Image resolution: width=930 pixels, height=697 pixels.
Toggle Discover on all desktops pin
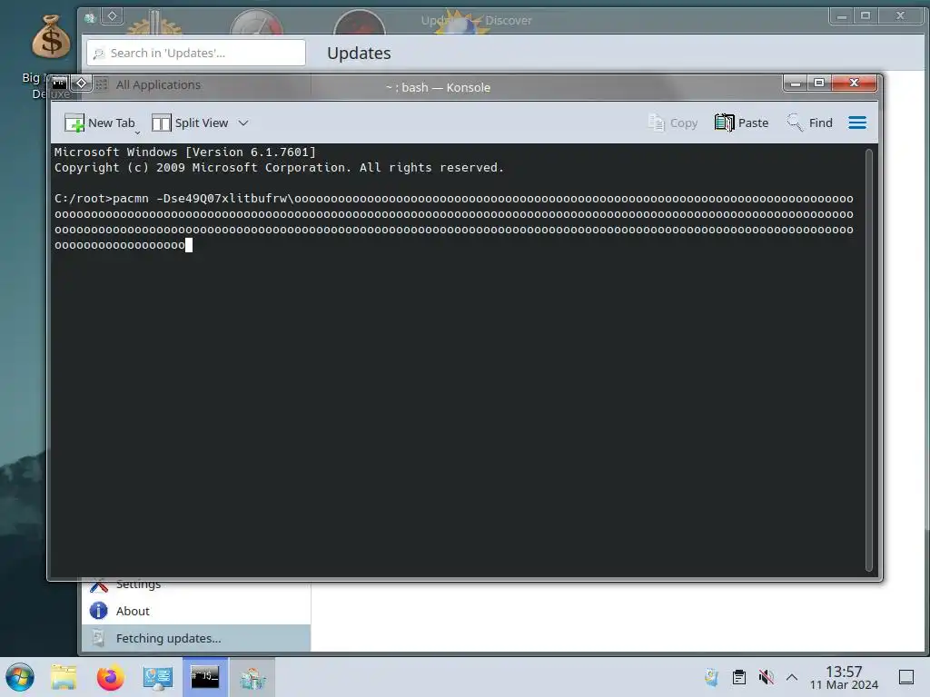click(x=112, y=16)
